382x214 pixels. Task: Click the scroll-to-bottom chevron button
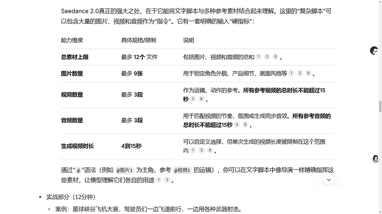pyautogui.click(x=329, y=180)
